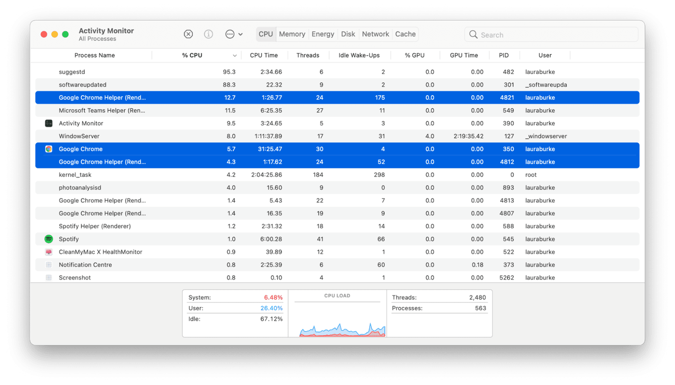The width and height of the screenshot is (675, 385).
Task: Switch to the Memory tab
Action: click(292, 34)
